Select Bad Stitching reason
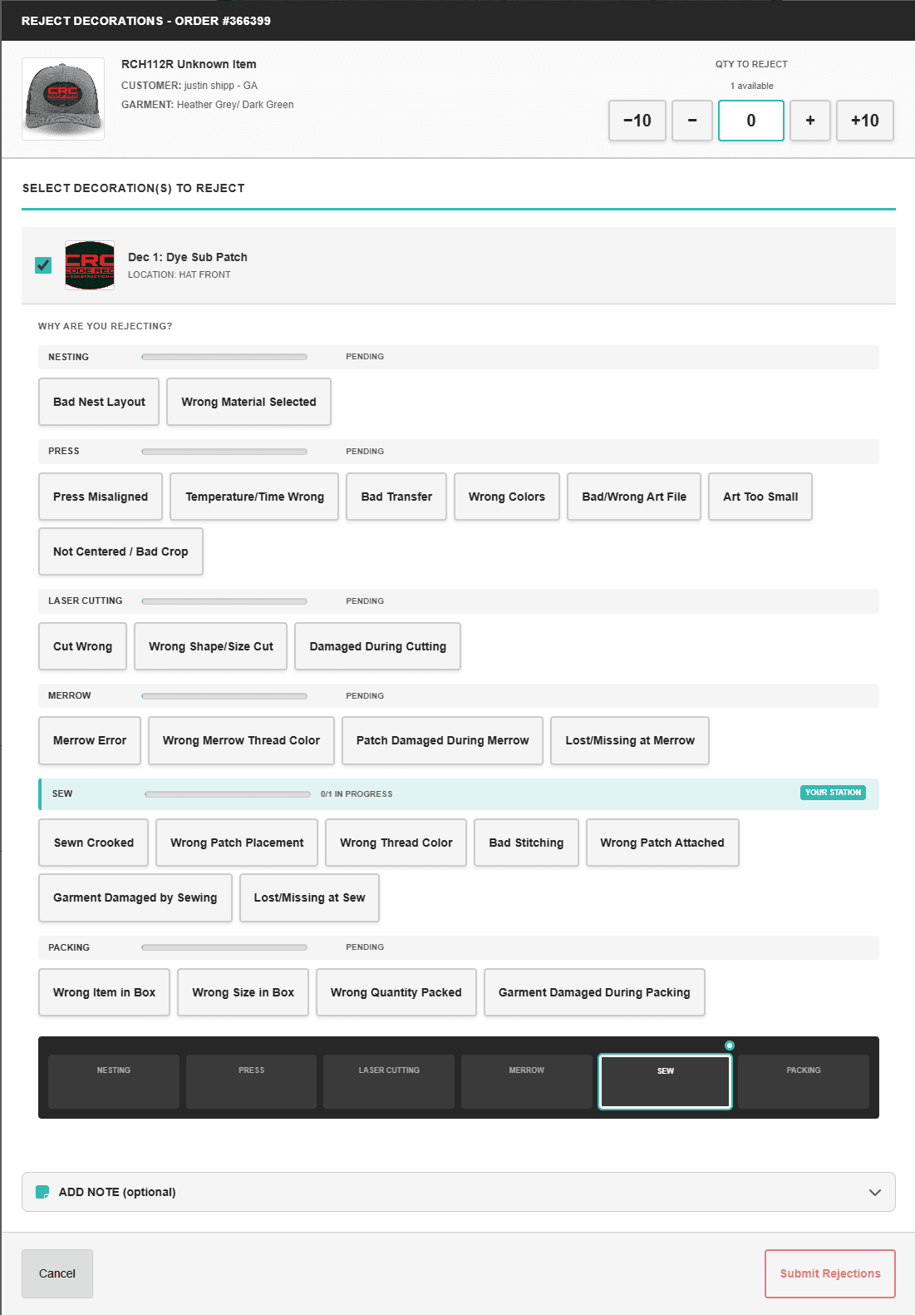Screen dimensions: 915x1315 point(526,843)
